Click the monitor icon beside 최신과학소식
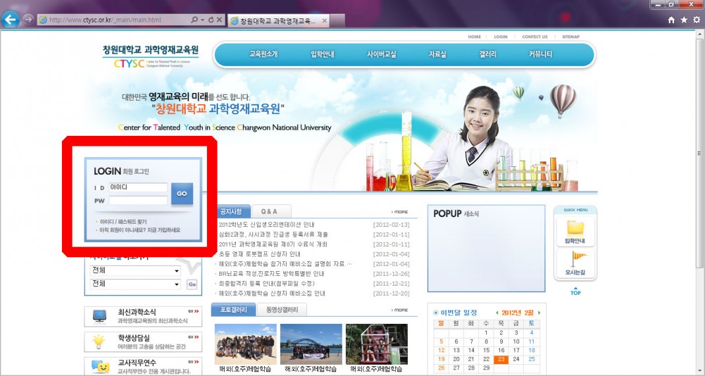The image size is (705, 376). 99,316
